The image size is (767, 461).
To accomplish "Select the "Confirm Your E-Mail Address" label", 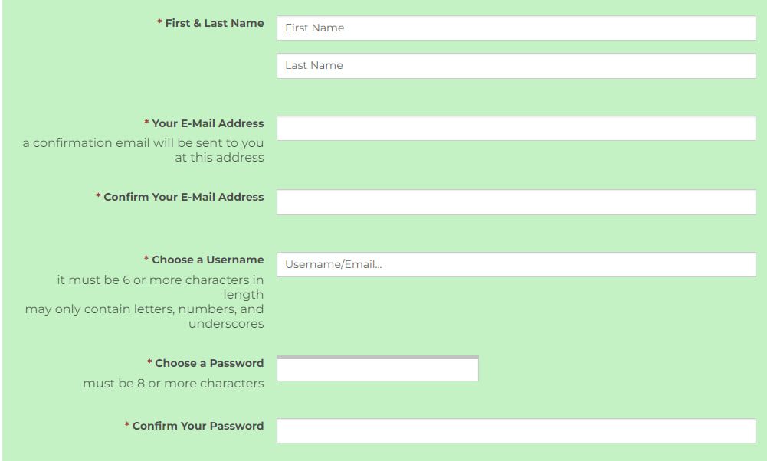I will [x=184, y=197].
